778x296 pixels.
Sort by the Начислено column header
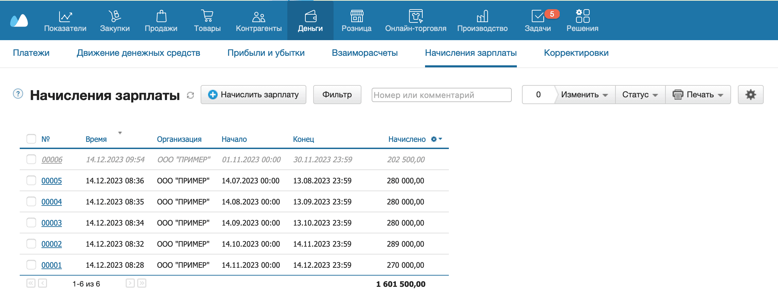click(x=407, y=139)
